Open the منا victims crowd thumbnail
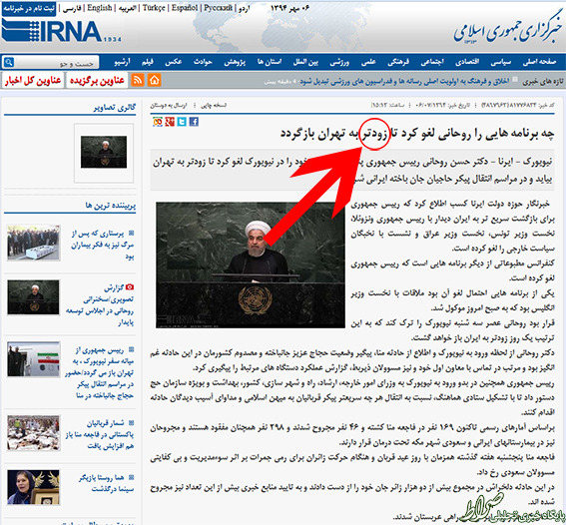 (34, 433)
